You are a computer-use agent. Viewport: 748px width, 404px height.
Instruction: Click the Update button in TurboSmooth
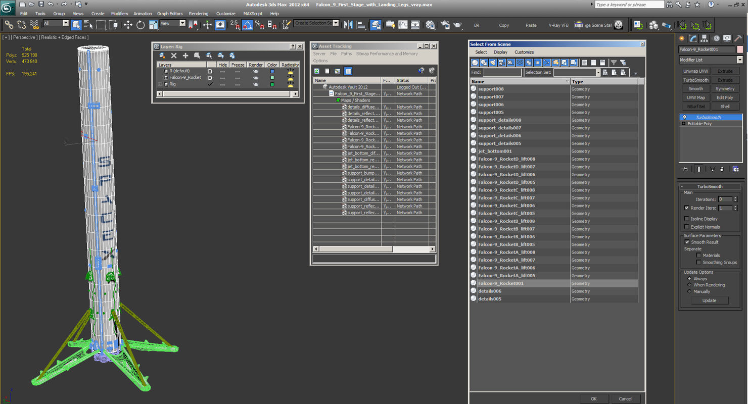point(709,300)
